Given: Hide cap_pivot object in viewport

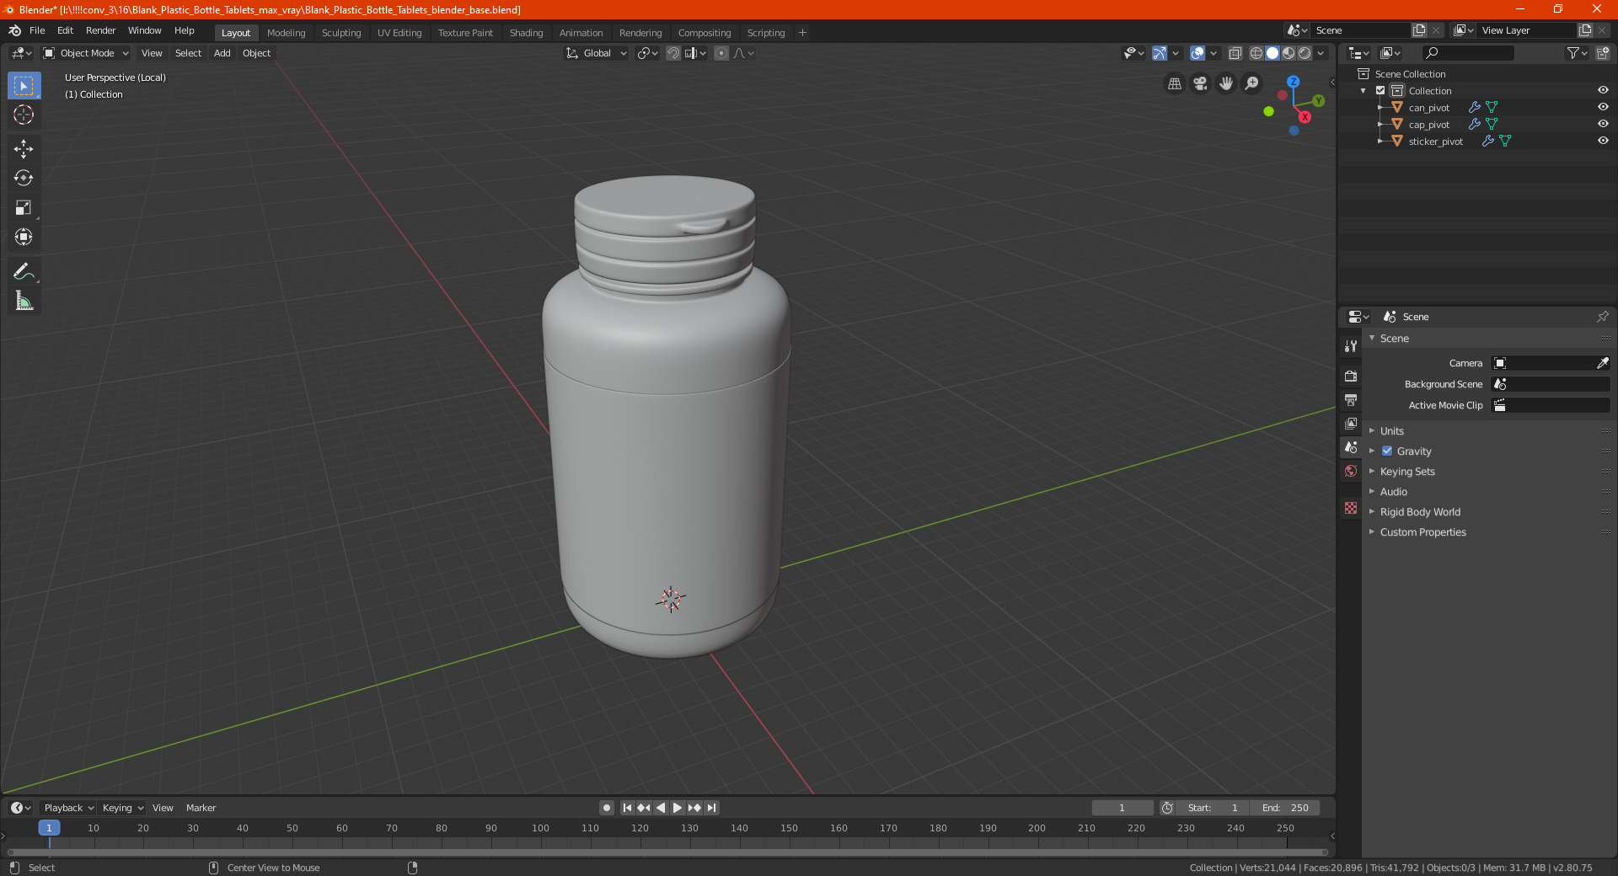Looking at the screenshot, I should pyautogui.click(x=1603, y=124).
